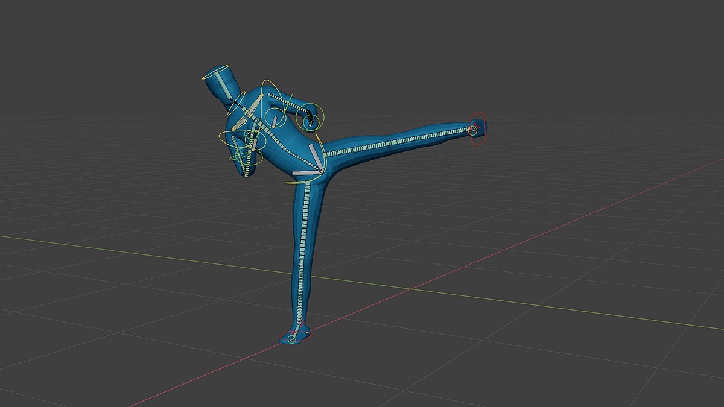Select the yellow ring control on top of head
The width and height of the screenshot is (724, 407).
[x=215, y=72]
